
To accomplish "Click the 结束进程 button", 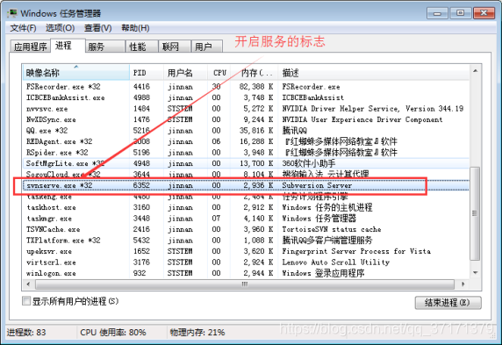I will pyautogui.click(x=448, y=302).
